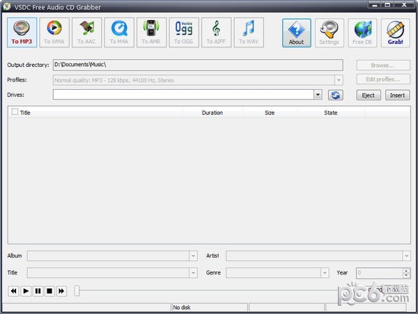Choose the To AMR format icon
418x314 pixels.
click(151, 33)
